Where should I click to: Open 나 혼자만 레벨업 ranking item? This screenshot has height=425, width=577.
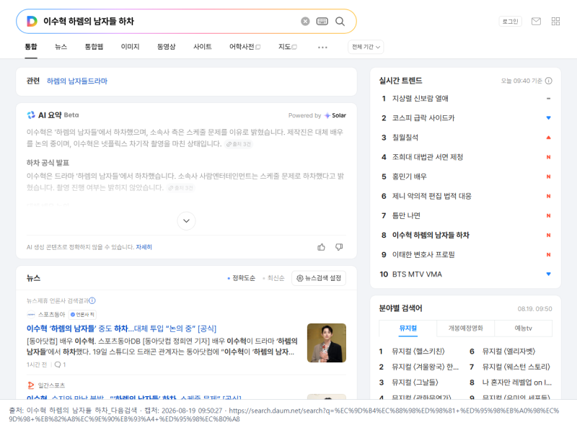[x=517, y=382]
